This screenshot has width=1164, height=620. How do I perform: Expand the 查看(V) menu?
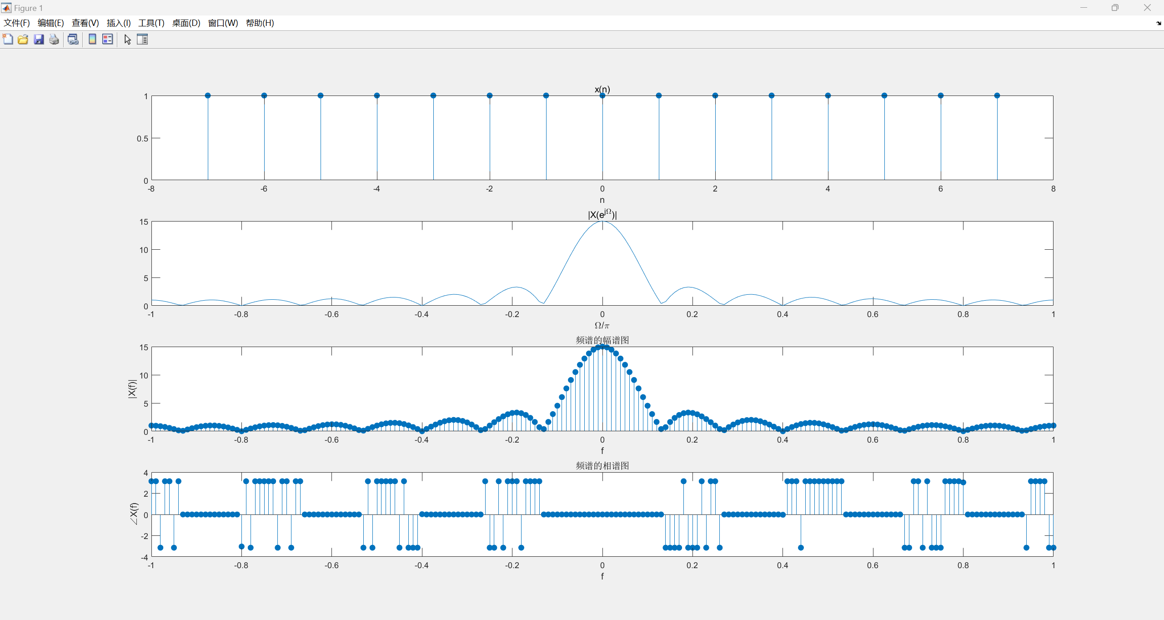[x=85, y=23]
